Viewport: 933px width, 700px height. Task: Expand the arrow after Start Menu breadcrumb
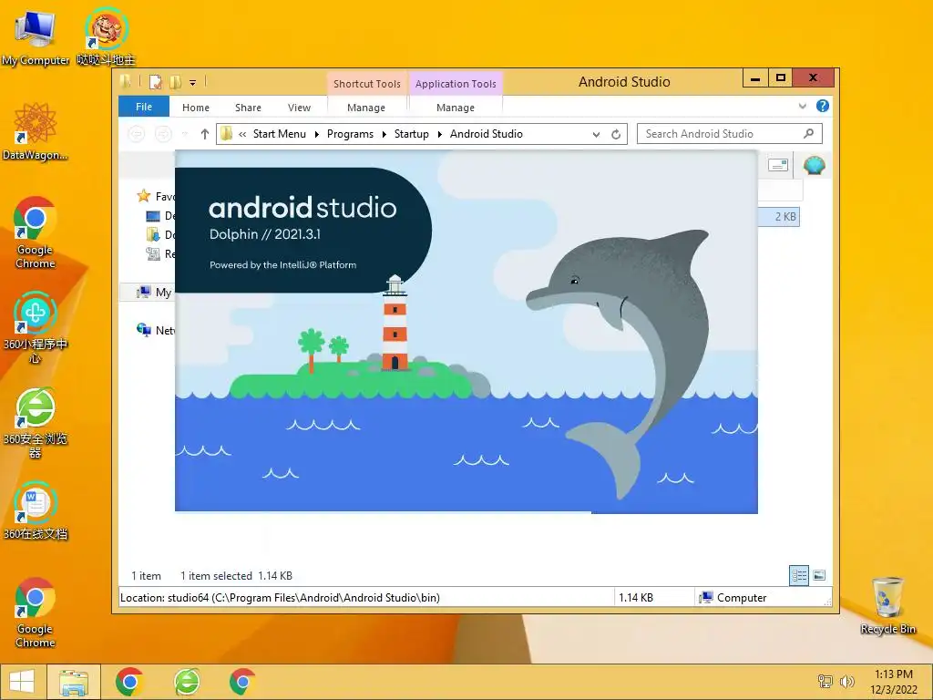click(316, 135)
